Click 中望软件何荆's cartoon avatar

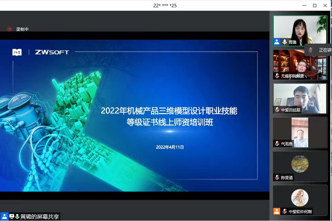(300, 198)
